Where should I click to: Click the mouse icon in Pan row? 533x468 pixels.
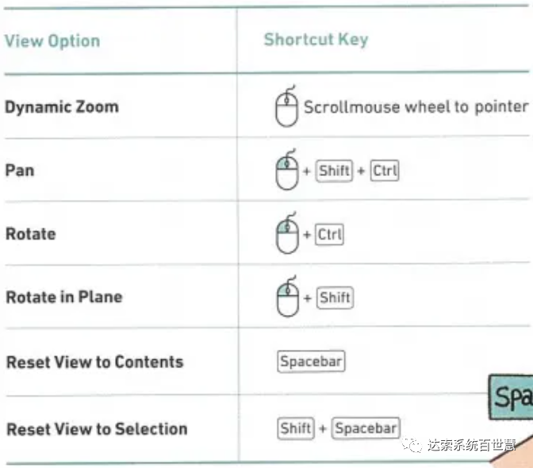287,169
